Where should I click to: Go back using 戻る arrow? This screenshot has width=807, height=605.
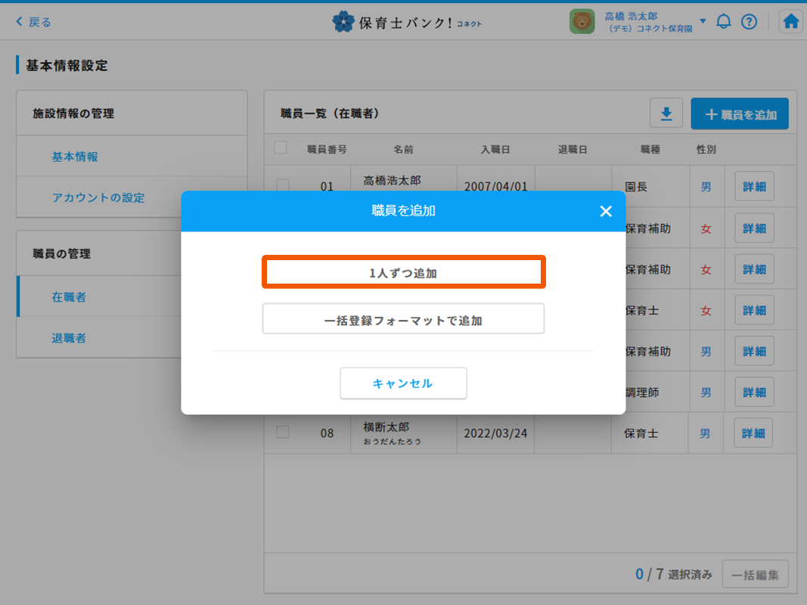pos(33,22)
